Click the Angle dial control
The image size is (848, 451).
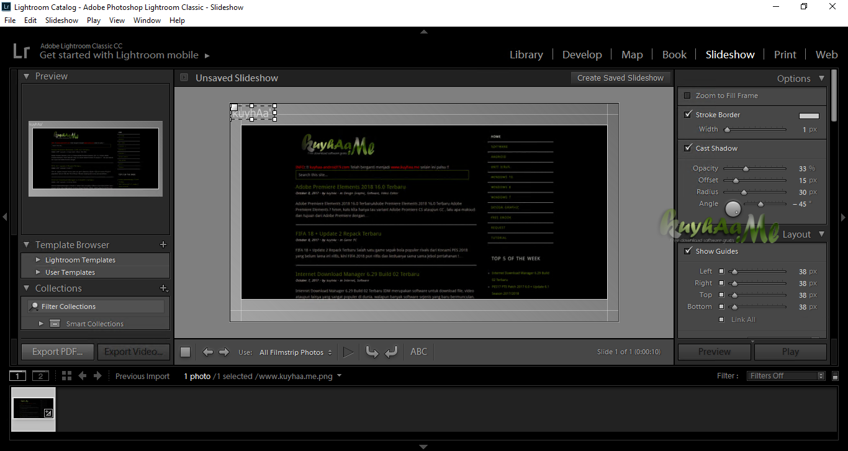(x=733, y=209)
